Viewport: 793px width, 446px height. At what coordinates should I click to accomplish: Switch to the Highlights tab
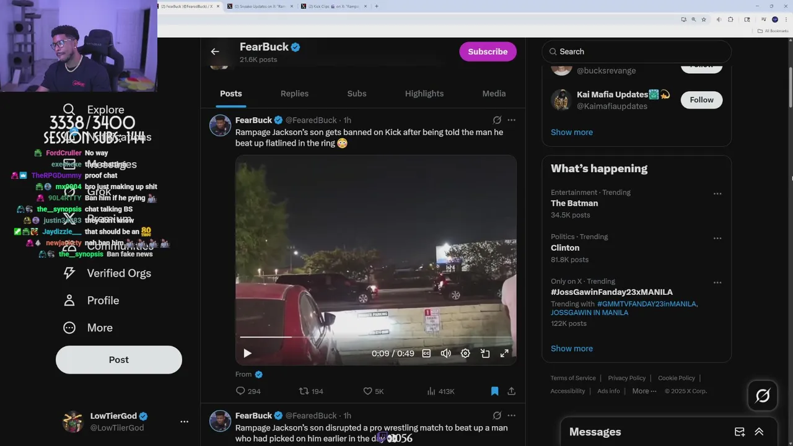point(424,94)
